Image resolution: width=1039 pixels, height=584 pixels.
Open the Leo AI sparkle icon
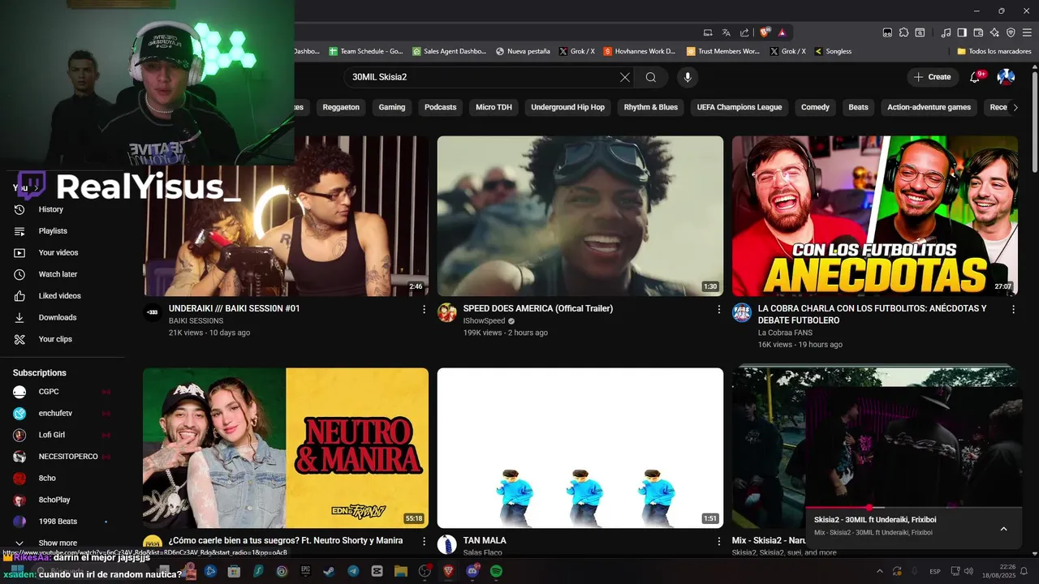pyautogui.click(x=994, y=32)
